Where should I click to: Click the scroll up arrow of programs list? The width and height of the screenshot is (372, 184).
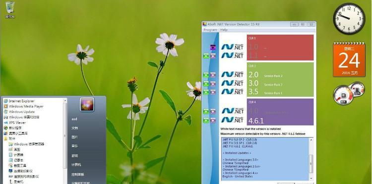(x=65, y=100)
